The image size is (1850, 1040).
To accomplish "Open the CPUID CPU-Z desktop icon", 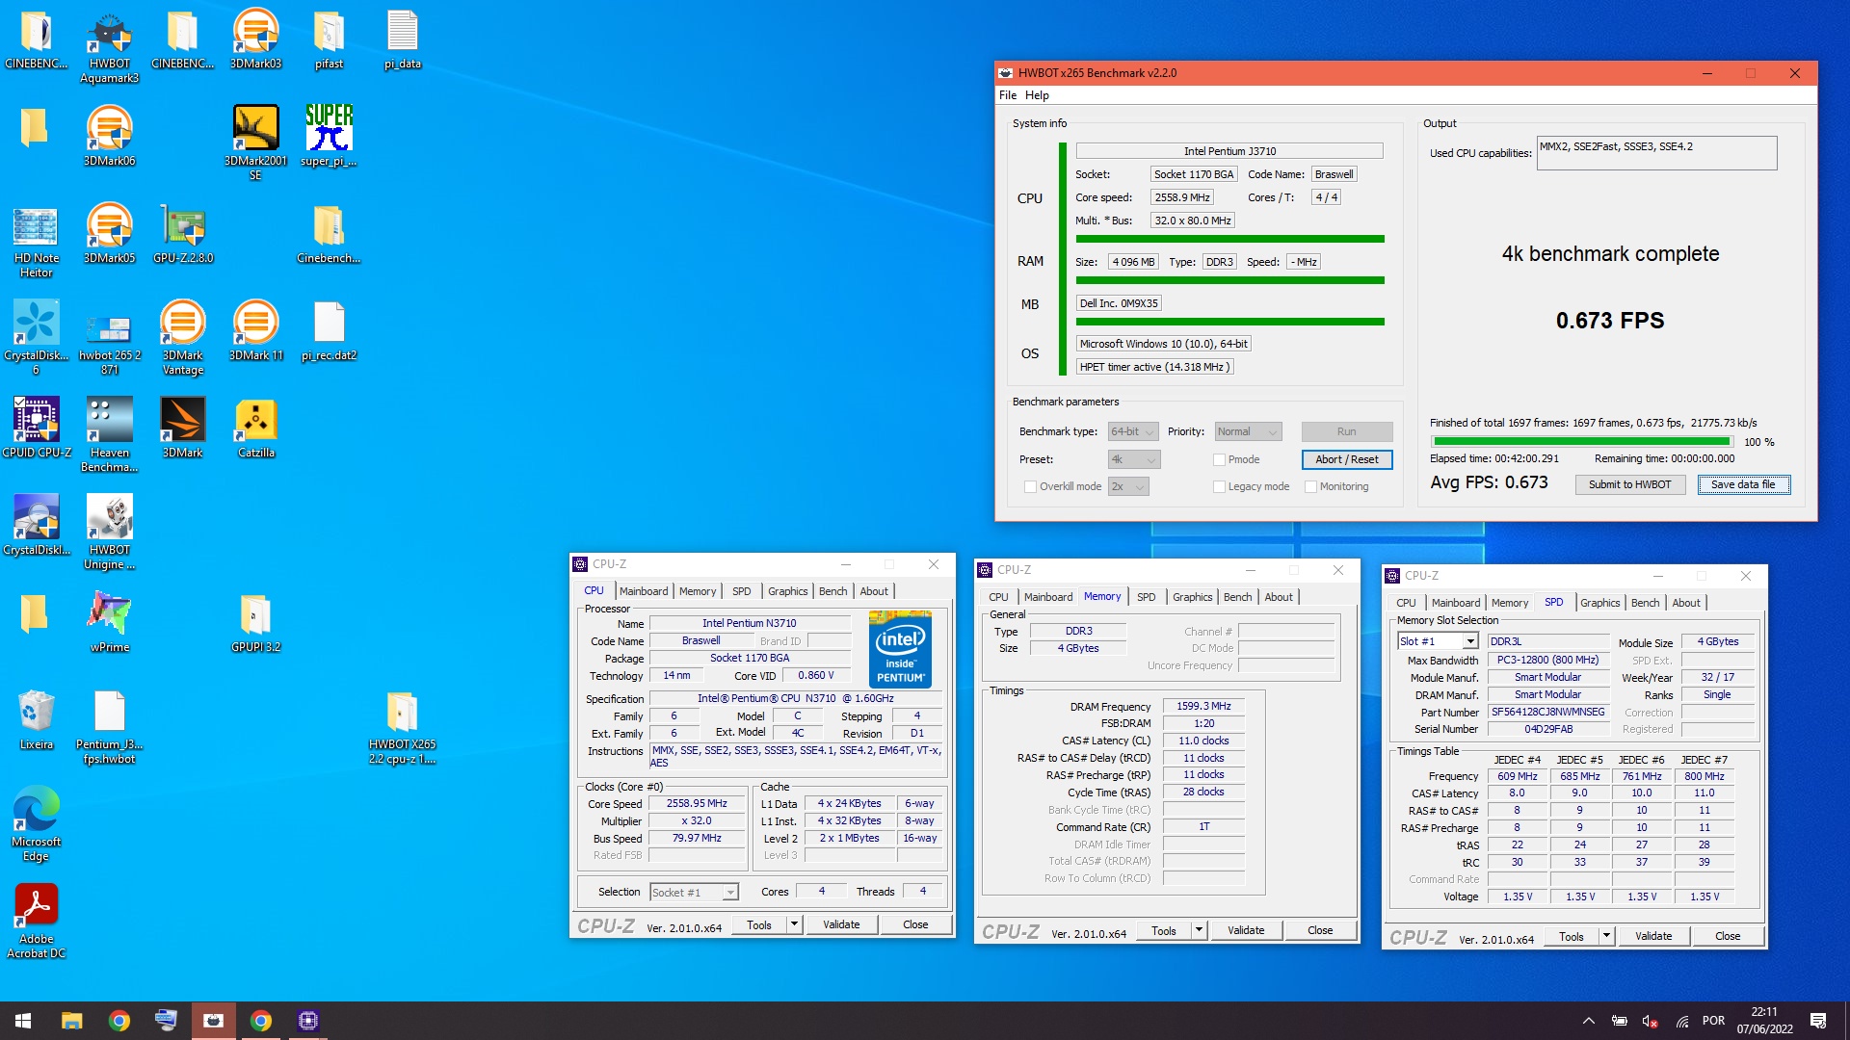I will point(36,429).
